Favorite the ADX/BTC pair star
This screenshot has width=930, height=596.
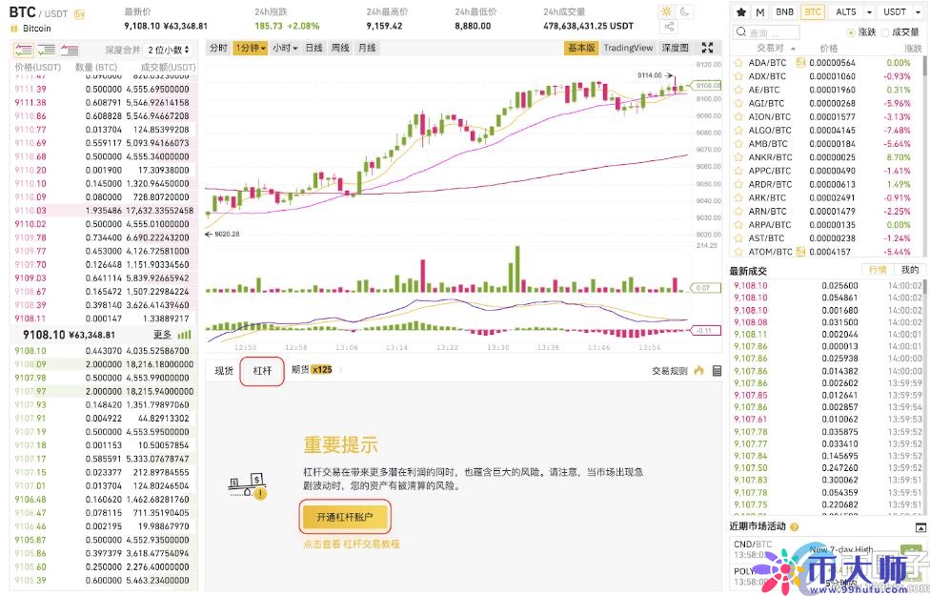(738, 76)
